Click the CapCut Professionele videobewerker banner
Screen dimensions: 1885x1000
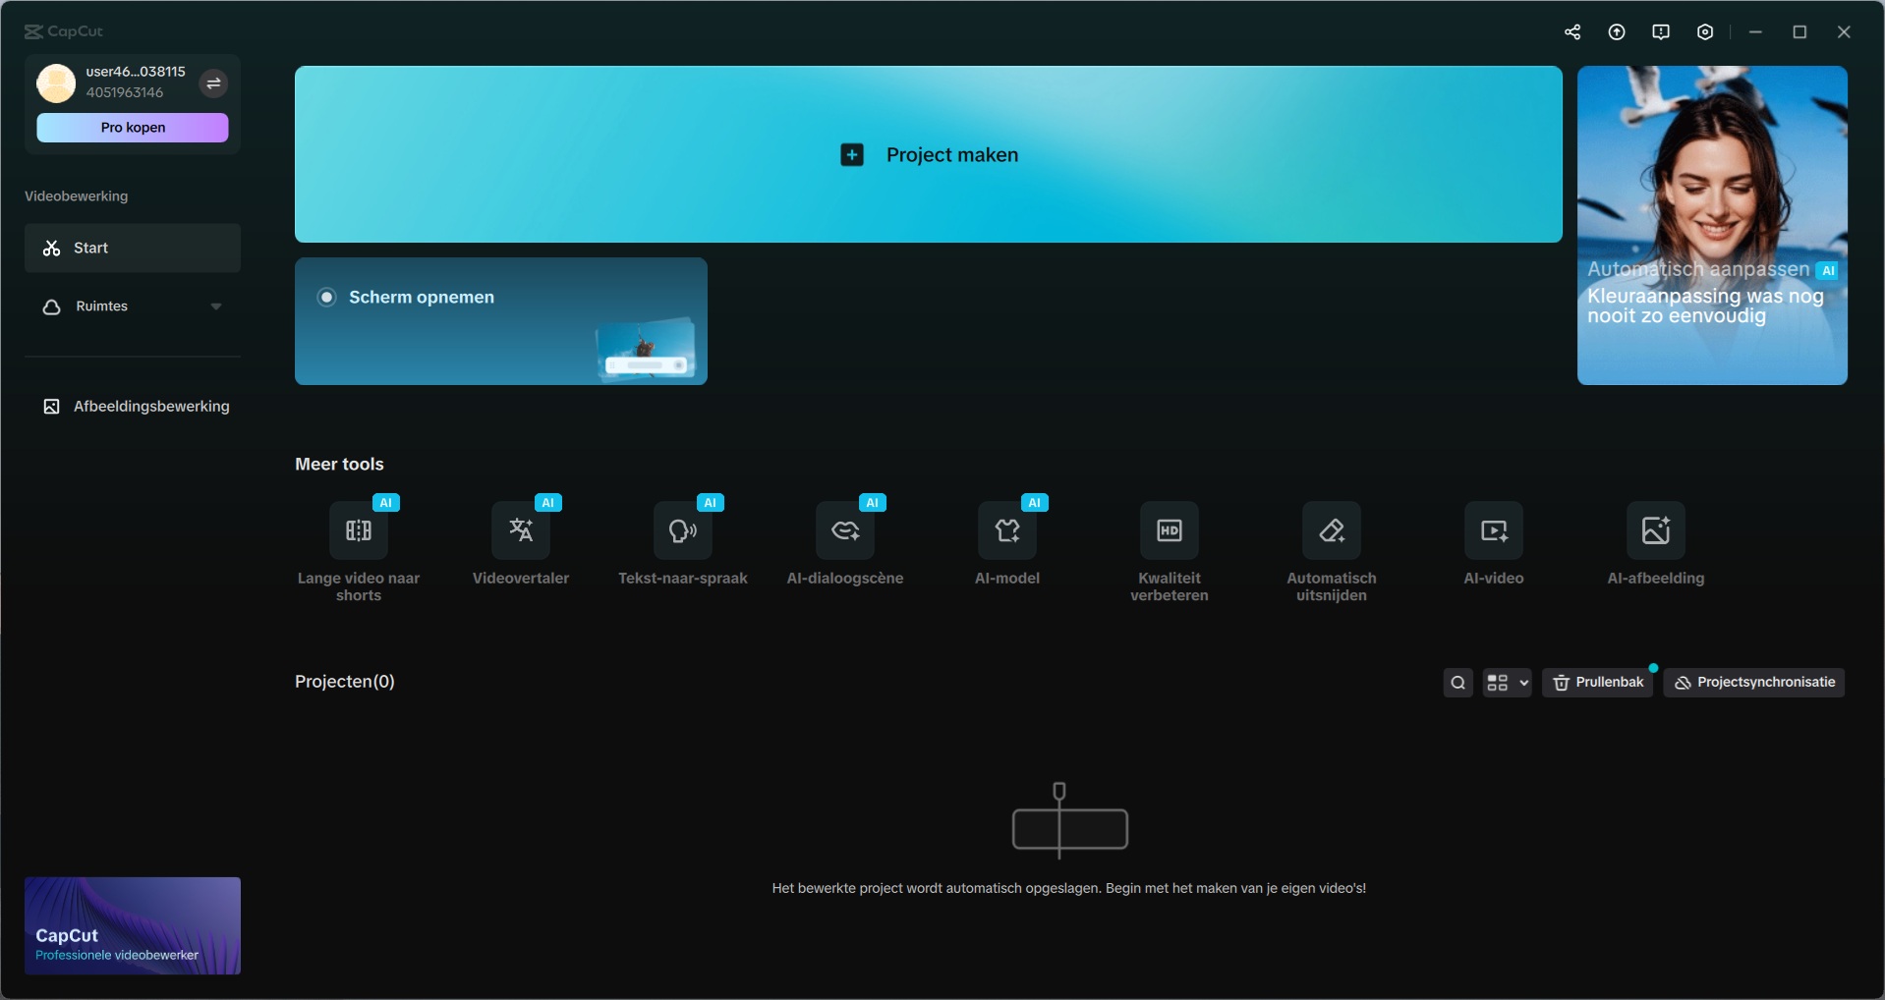(x=133, y=925)
